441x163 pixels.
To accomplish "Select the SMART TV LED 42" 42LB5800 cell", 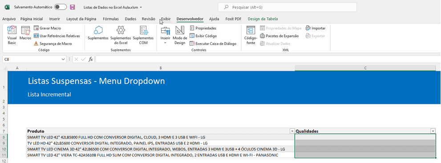I will click(x=161, y=137).
